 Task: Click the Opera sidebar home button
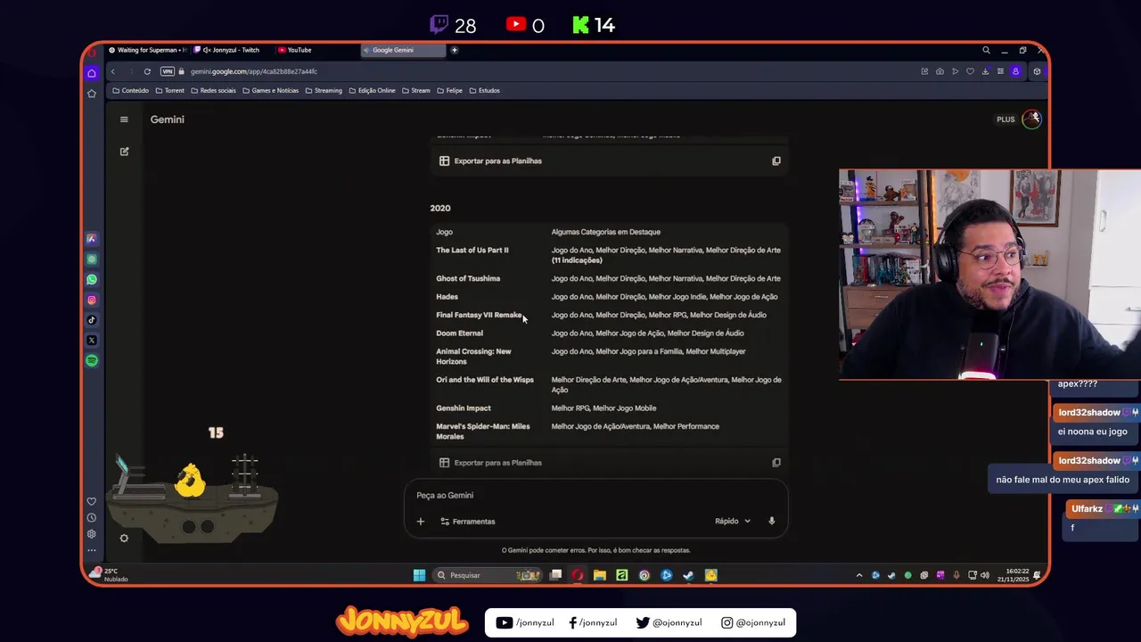coord(92,73)
